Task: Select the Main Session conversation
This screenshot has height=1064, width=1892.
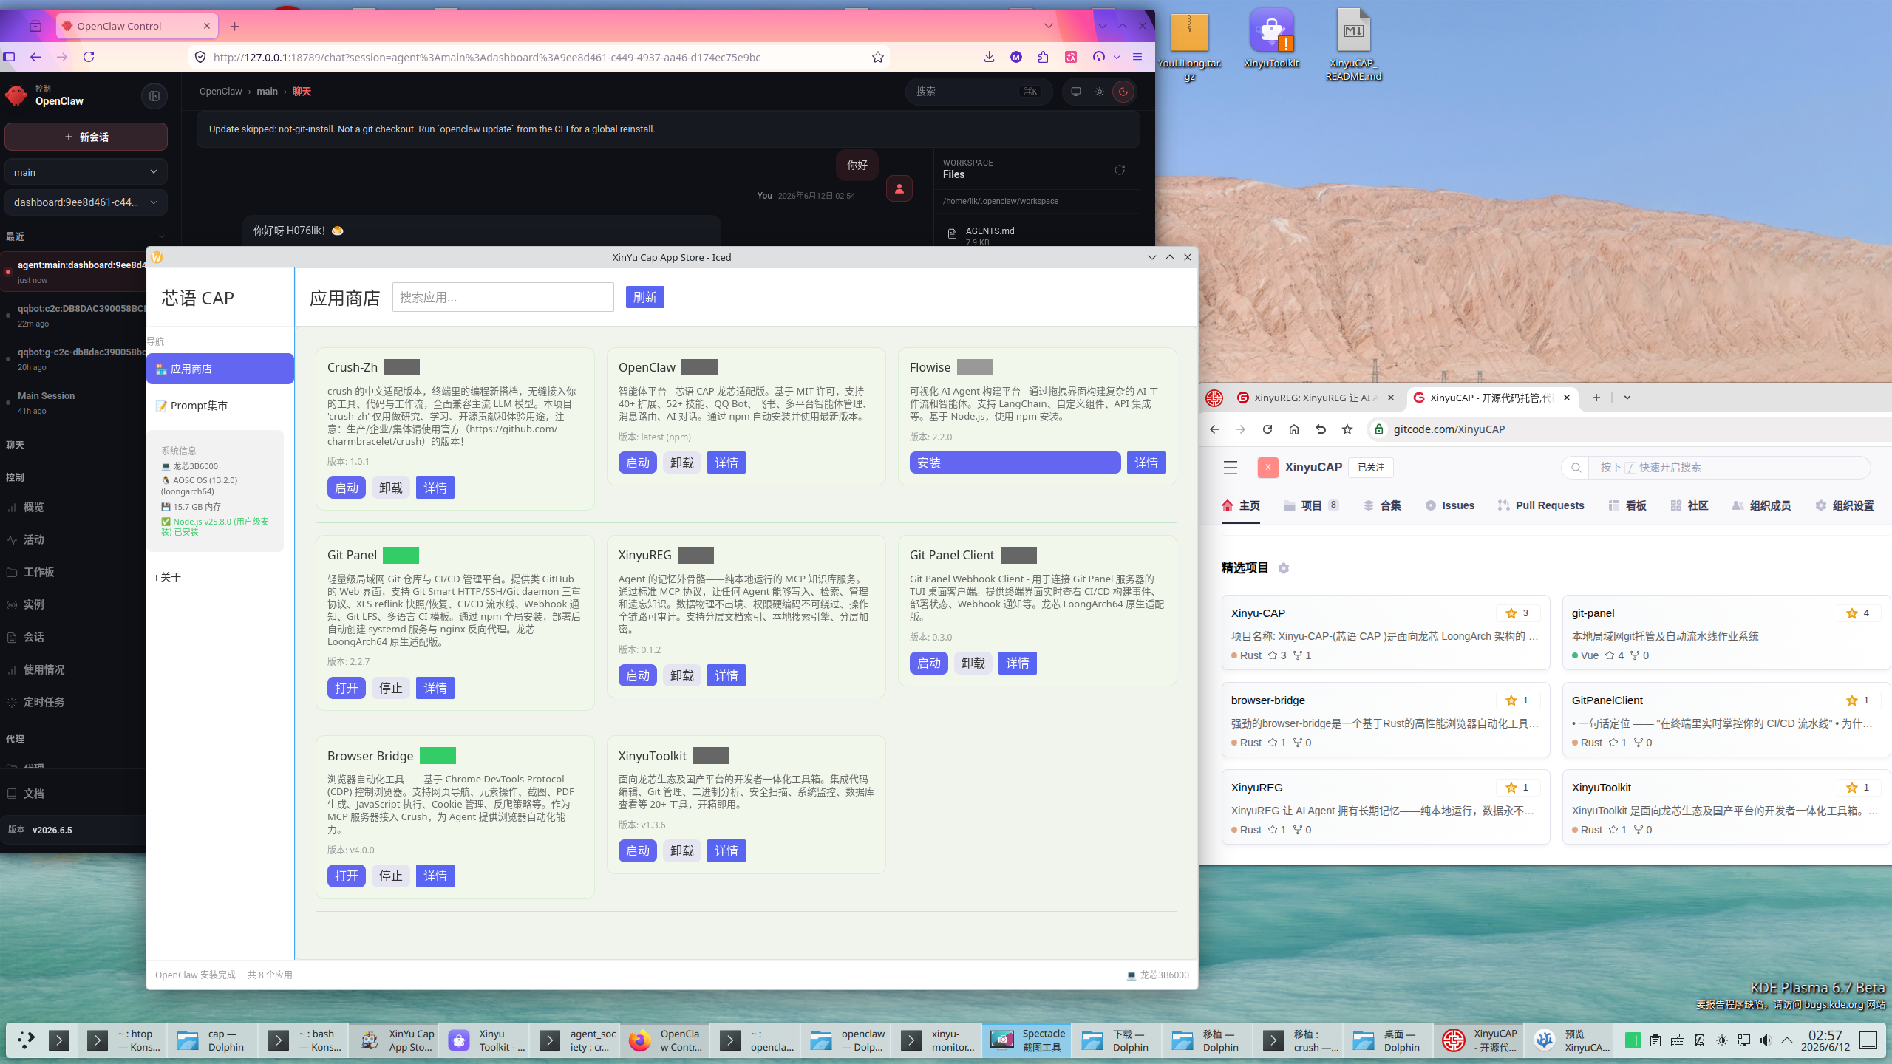Action: (x=74, y=403)
